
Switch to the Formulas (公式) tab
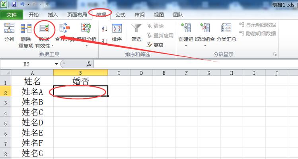121,15
